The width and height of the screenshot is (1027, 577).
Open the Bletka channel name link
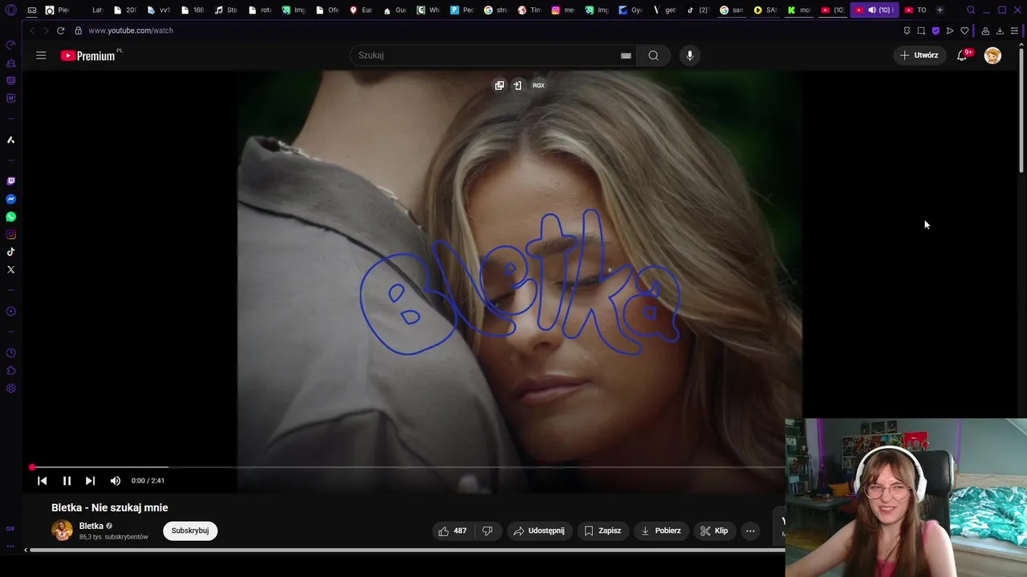coord(91,527)
